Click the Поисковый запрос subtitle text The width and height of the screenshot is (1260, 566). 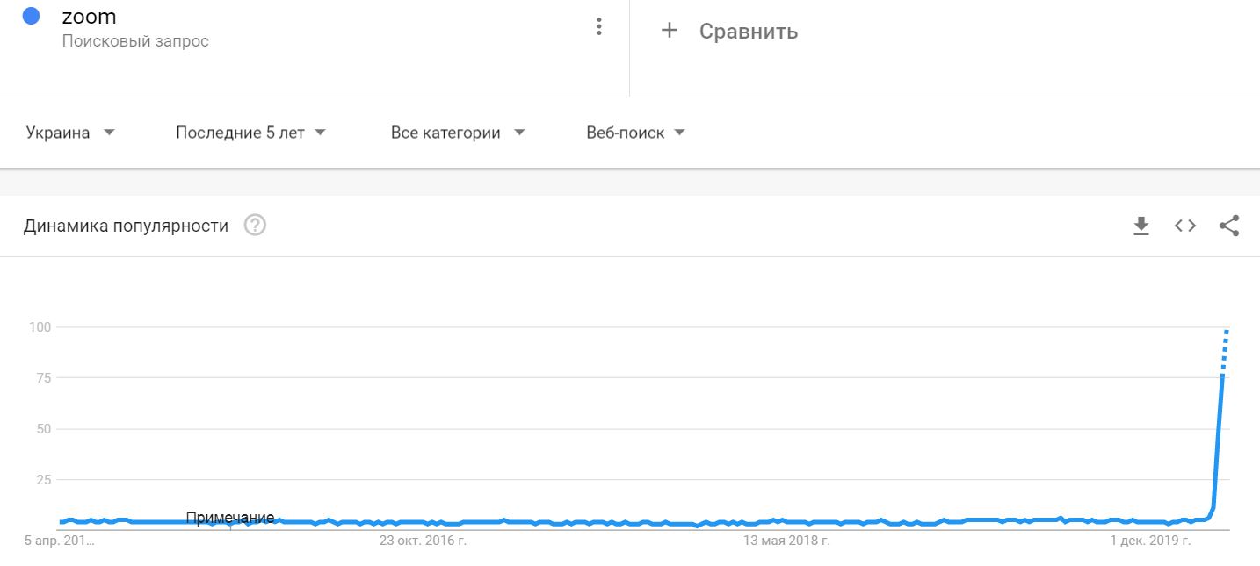pyautogui.click(x=135, y=41)
